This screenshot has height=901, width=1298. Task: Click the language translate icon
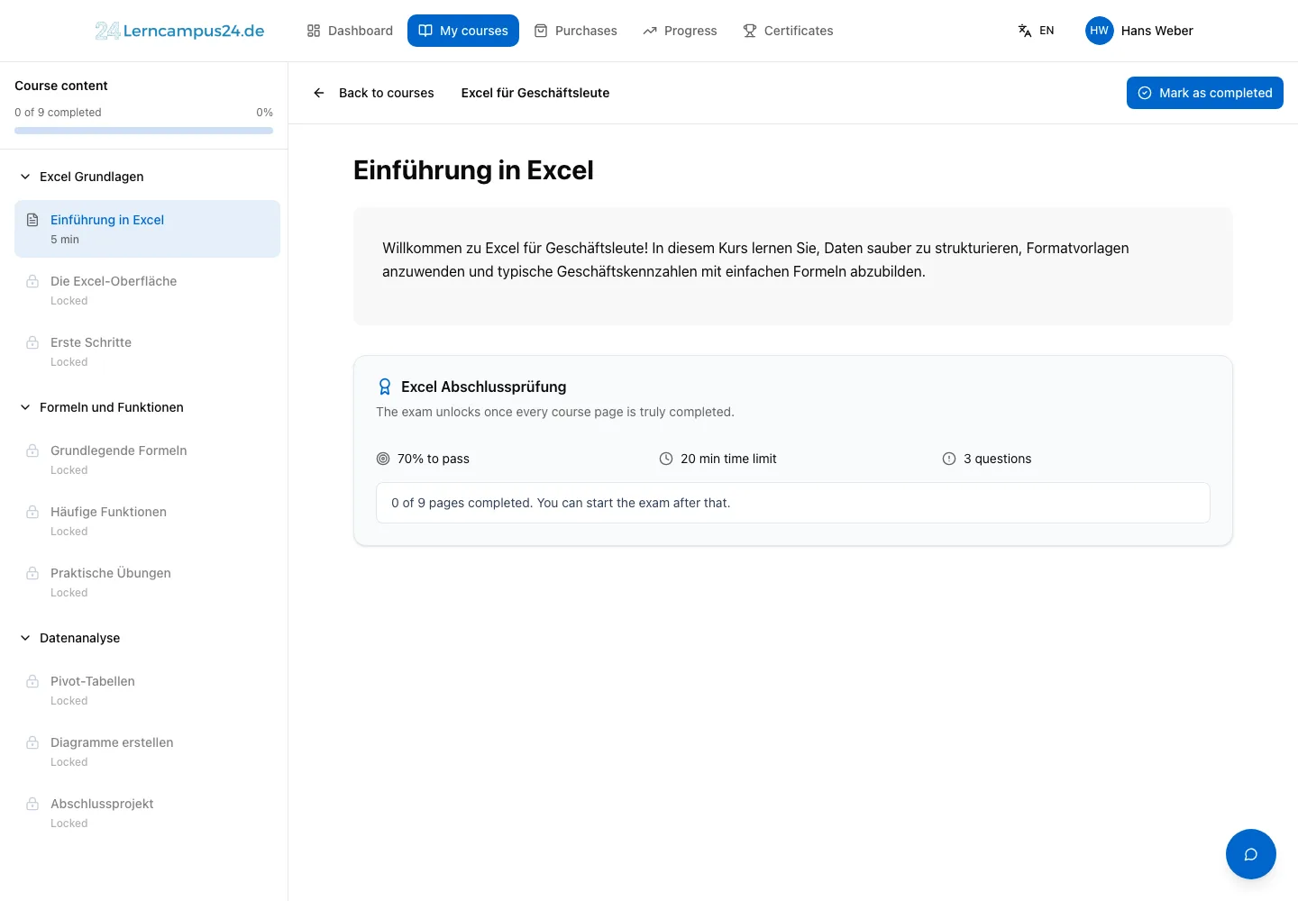coord(1025,31)
